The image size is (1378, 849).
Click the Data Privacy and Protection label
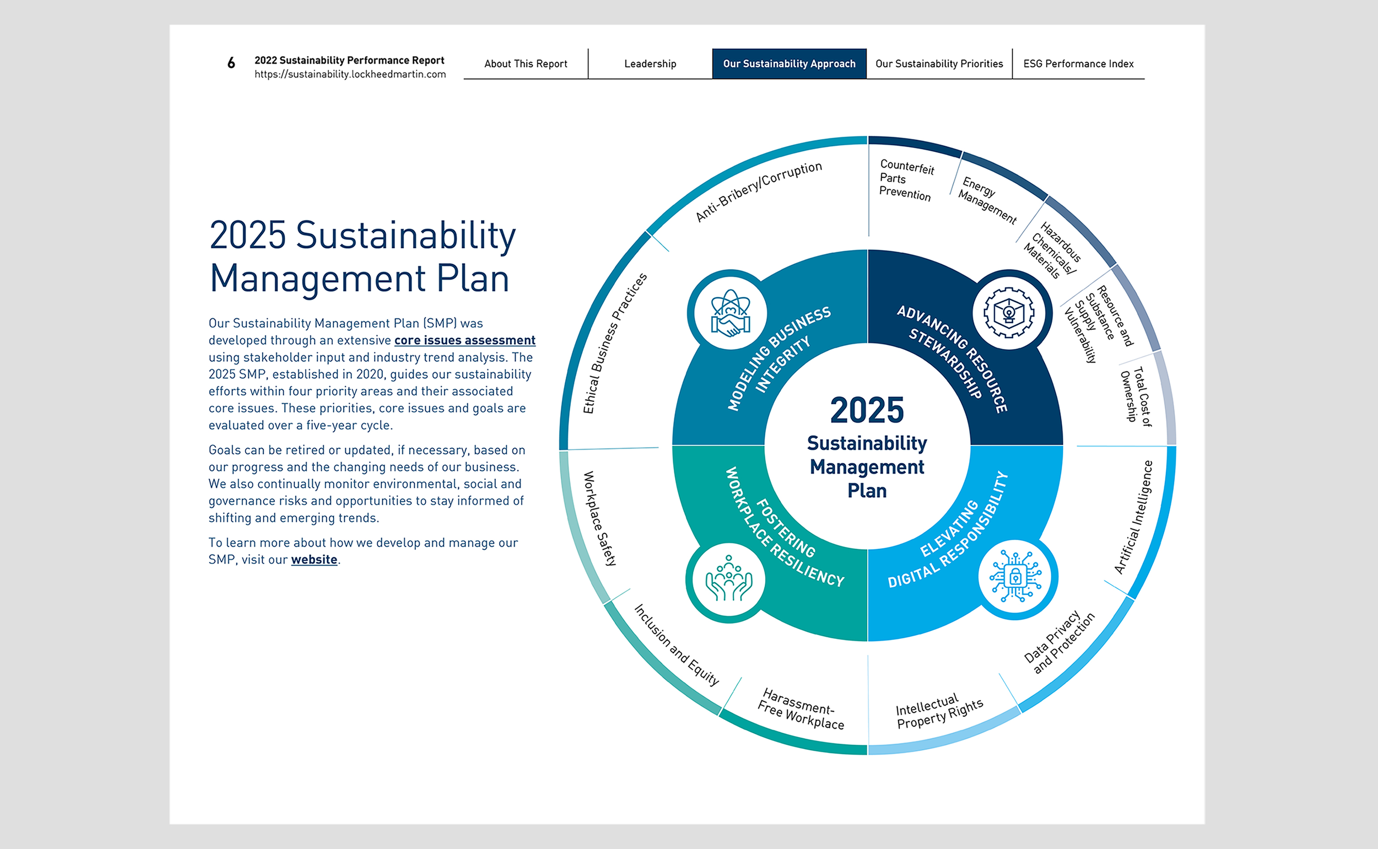click(x=1059, y=642)
